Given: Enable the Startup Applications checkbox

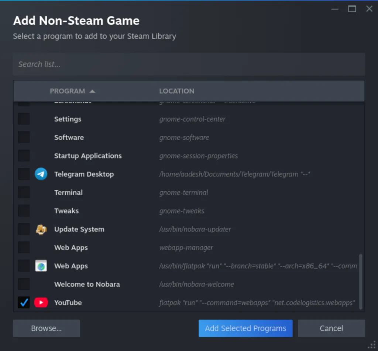Looking at the screenshot, I should coord(24,156).
